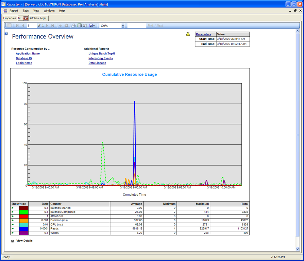Click the current page number field
Image resolution: width=304 pixels, height=261 pixels.
coord(31,25)
